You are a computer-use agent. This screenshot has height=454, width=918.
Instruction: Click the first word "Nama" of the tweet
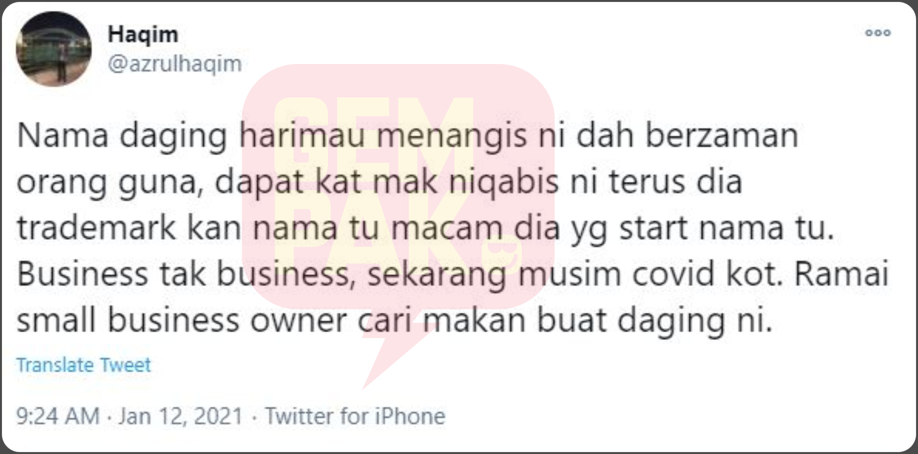(x=63, y=136)
